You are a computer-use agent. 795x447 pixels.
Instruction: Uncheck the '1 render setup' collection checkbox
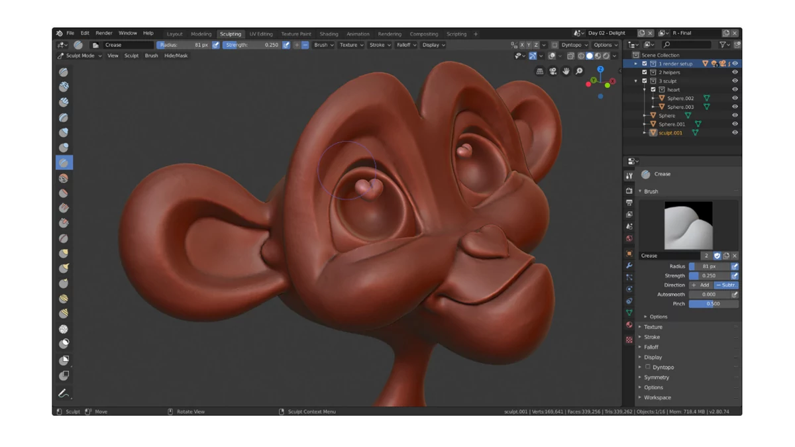tap(645, 64)
